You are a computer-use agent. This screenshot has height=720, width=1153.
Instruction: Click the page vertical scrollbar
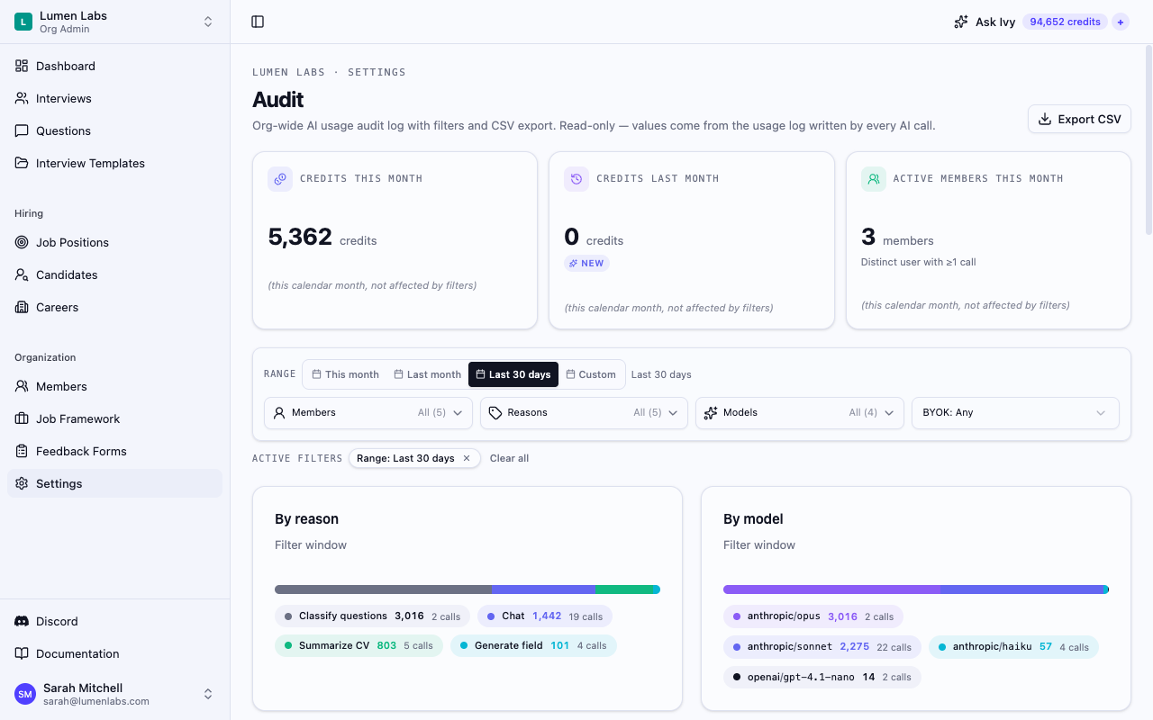click(1148, 139)
